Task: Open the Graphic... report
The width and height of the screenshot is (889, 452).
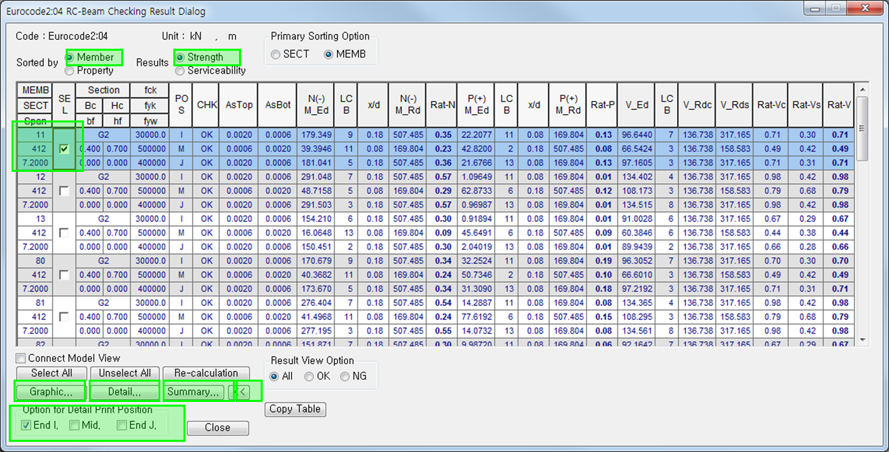Action: point(51,392)
